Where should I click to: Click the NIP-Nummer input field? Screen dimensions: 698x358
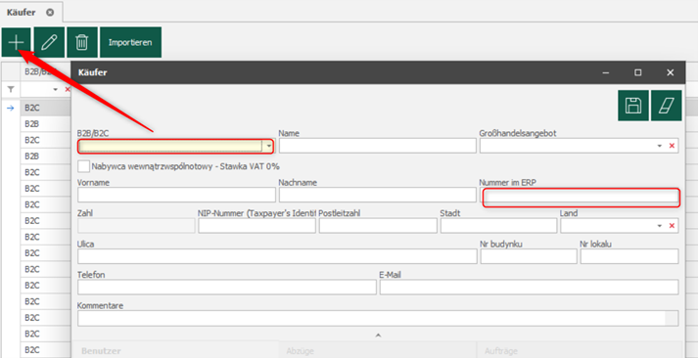point(256,226)
